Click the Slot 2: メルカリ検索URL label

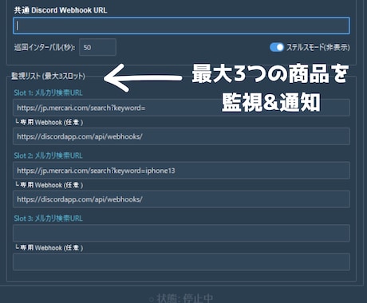point(48,155)
